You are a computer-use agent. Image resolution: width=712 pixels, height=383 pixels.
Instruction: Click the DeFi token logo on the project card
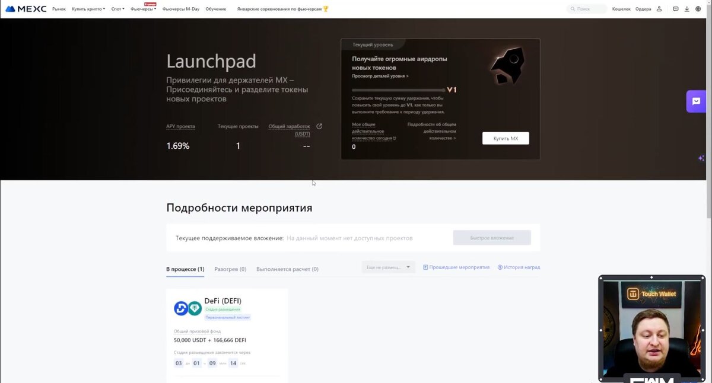[x=180, y=308]
